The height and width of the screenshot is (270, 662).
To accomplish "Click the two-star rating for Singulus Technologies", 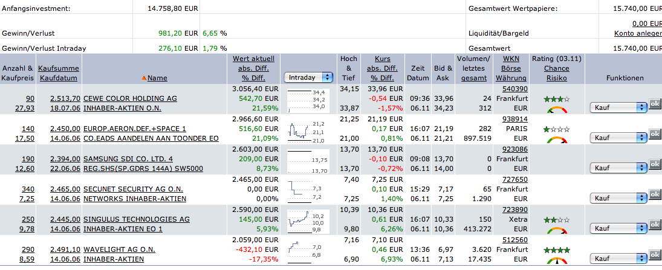I will tap(556, 219).
